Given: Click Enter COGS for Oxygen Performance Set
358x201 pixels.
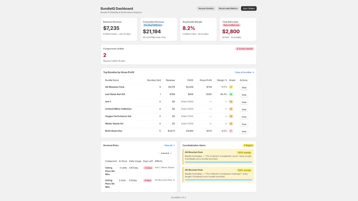Looking at the screenshot, I should point(187,116).
